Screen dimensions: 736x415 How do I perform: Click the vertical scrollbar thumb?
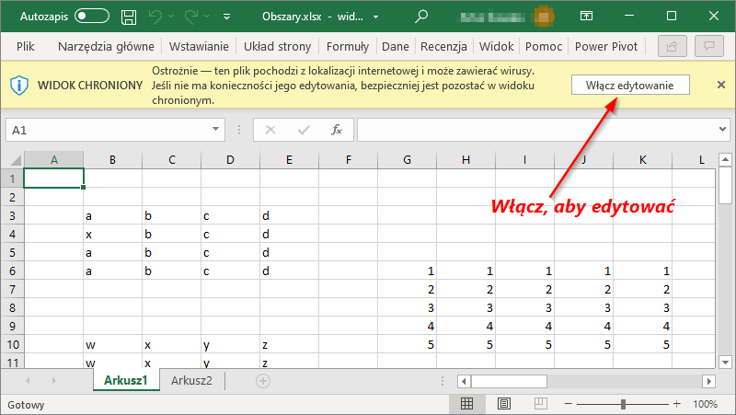click(x=725, y=186)
